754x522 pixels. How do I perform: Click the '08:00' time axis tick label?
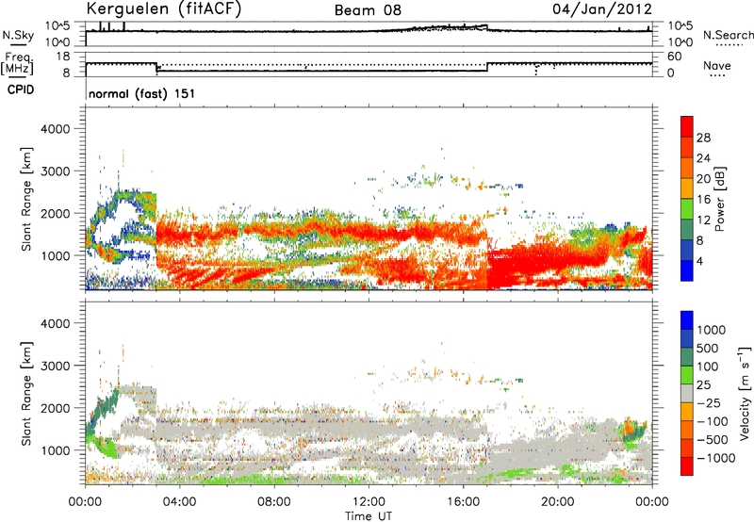point(273,502)
